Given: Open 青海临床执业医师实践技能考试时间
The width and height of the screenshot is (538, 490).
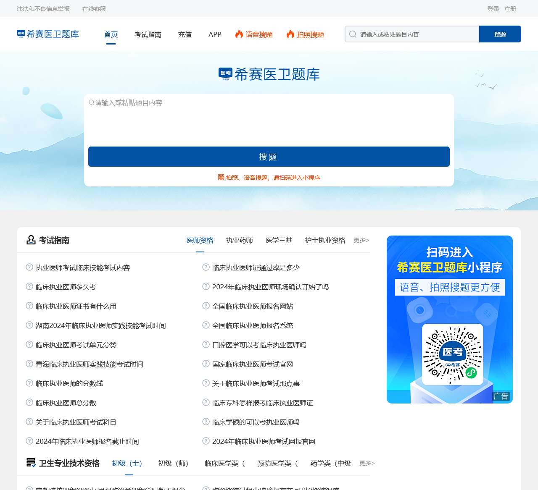Looking at the screenshot, I should [90, 364].
